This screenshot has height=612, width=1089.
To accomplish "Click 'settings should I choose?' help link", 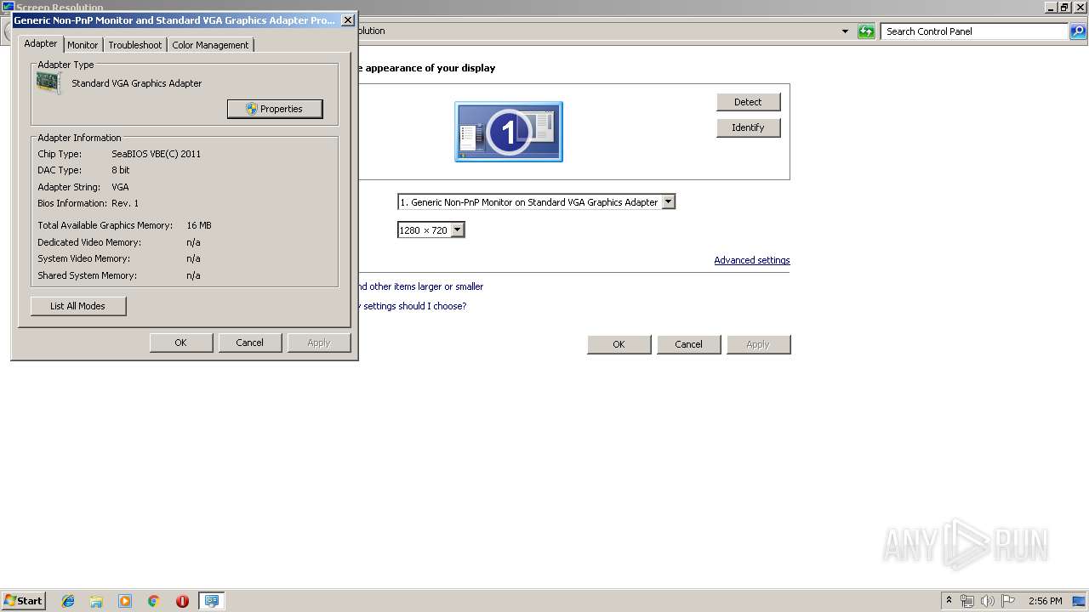I will click(414, 306).
